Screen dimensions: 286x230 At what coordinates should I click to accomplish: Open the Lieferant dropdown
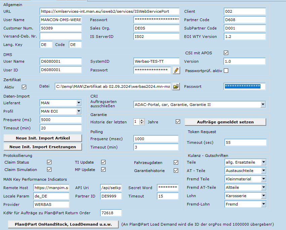(x=78, y=103)
